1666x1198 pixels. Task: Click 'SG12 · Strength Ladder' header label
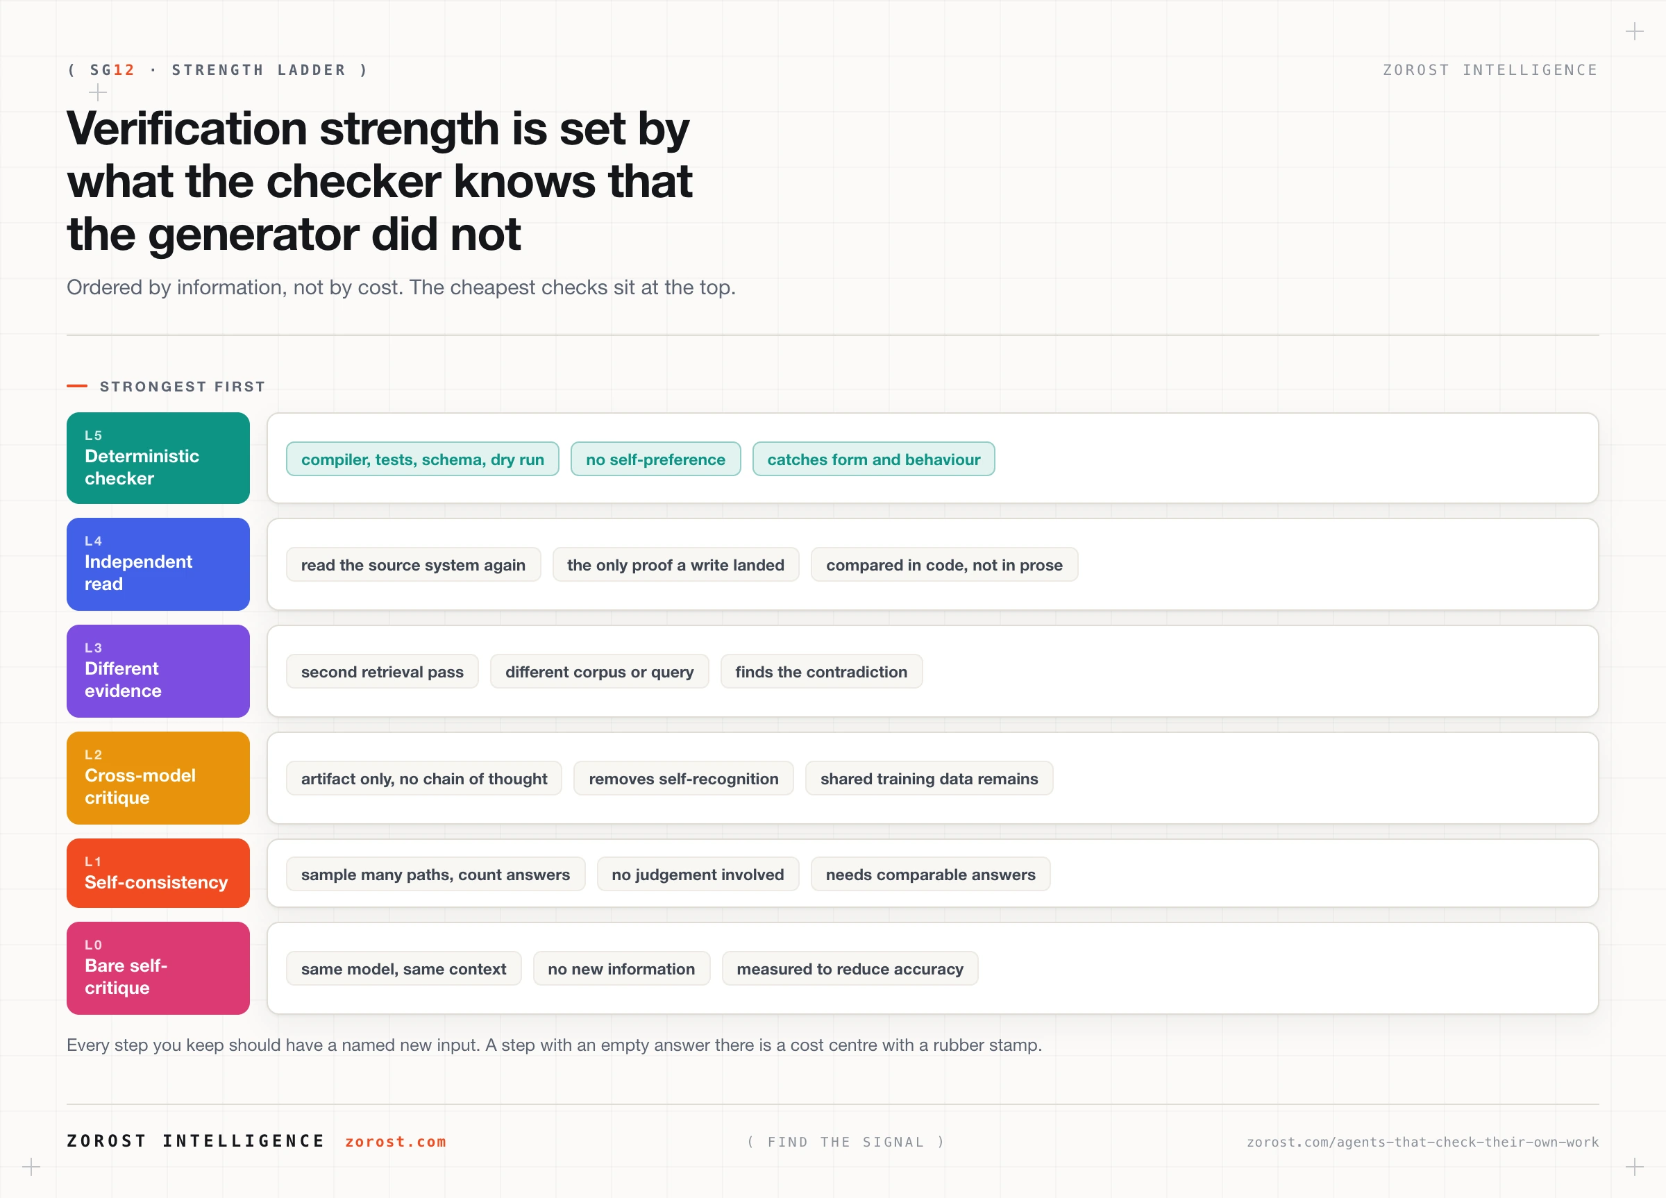point(217,70)
